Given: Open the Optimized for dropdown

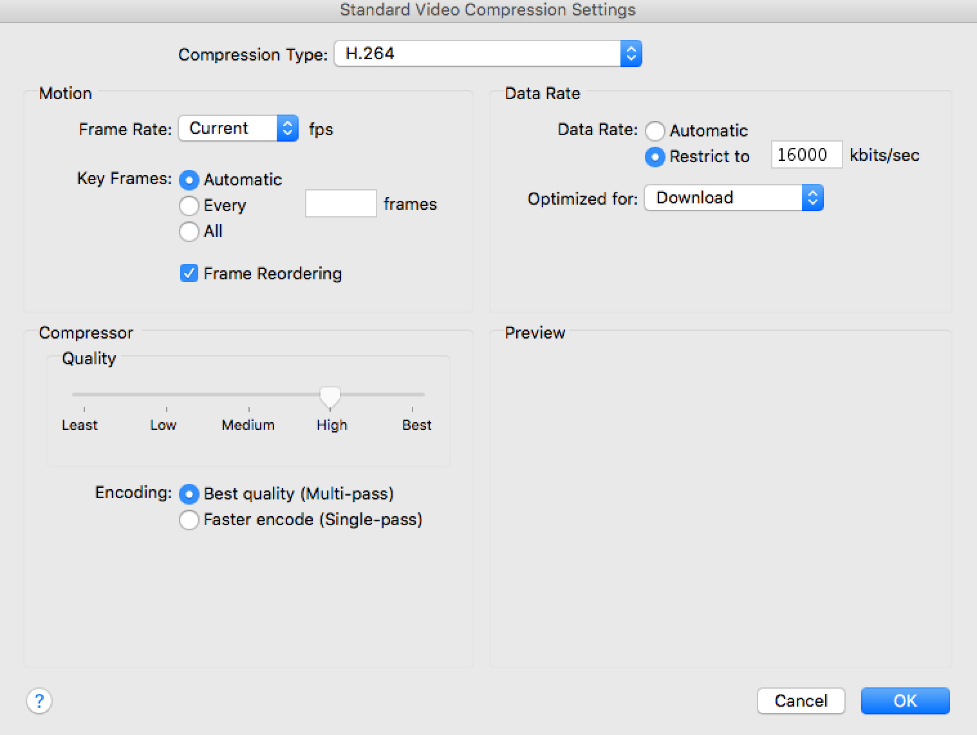Looking at the screenshot, I should [734, 198].
